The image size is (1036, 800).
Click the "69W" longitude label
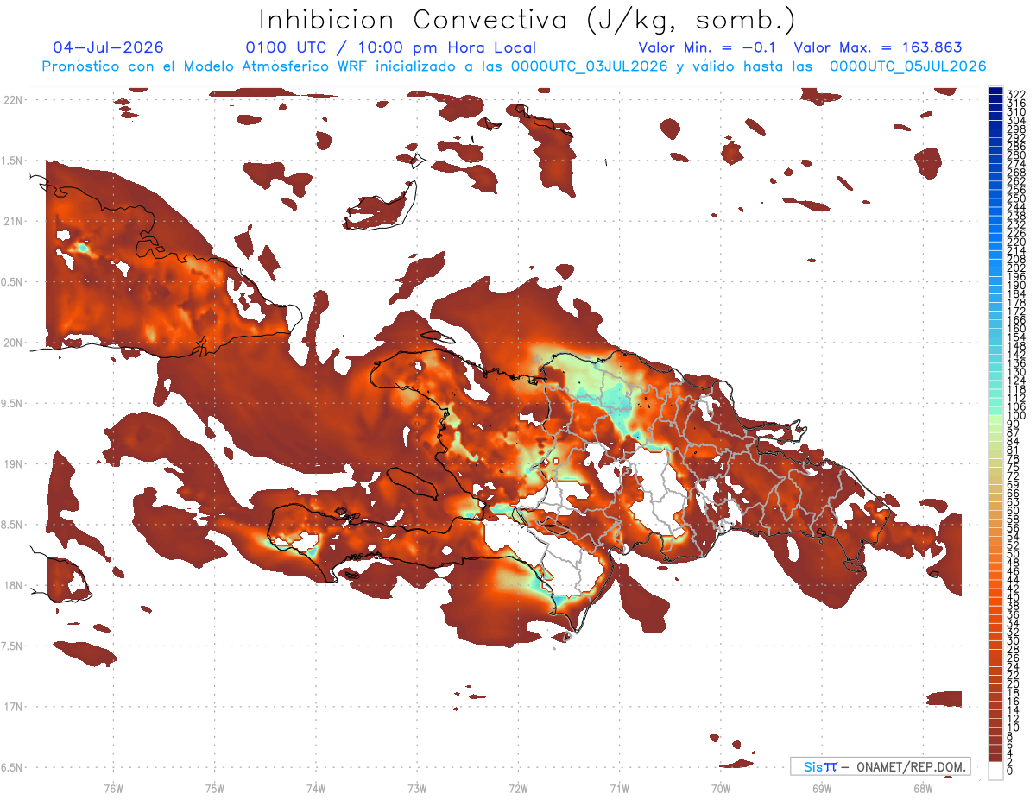[x=822, y=787]
